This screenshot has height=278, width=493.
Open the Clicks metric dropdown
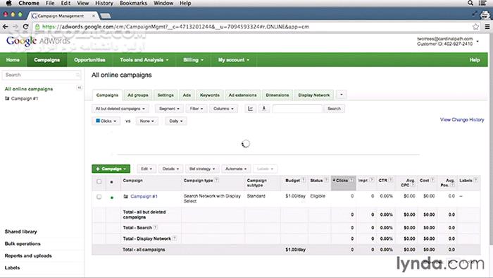[106, 121]
